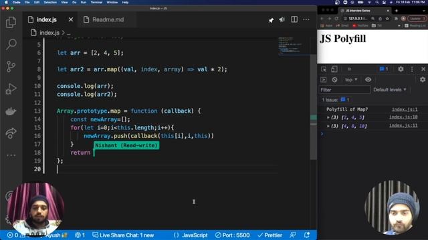Click the browser Update button
The height and width of the screenshot is (240, 428).
click(x=417, y=19)
